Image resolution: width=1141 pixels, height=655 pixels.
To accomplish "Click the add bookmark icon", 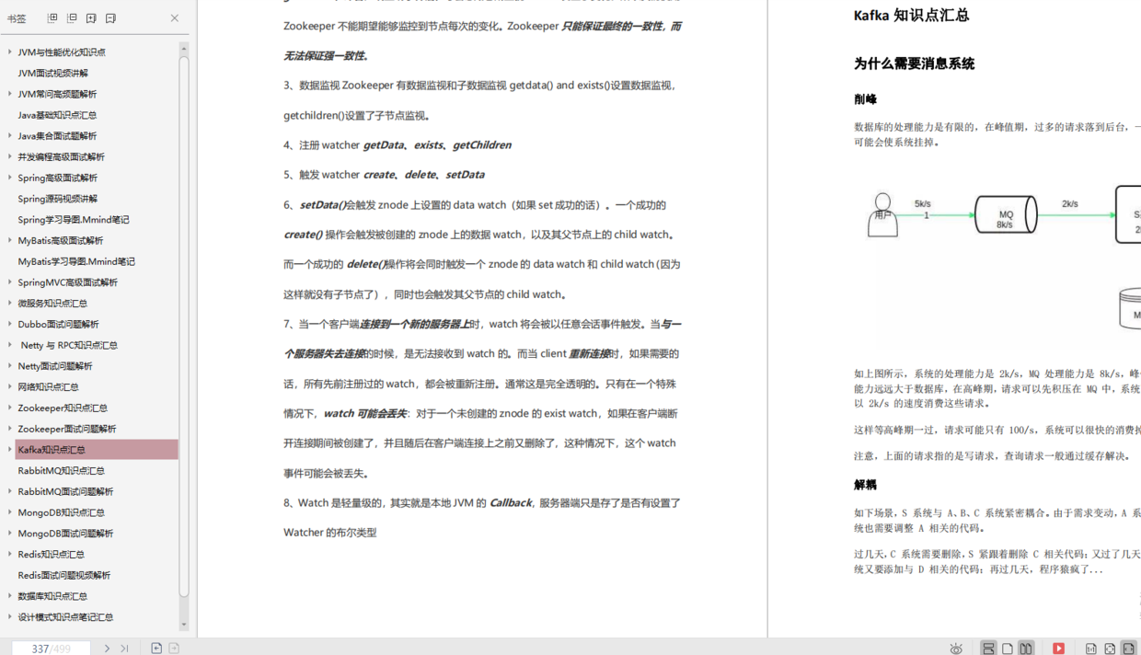I will (x=91, y=17).
